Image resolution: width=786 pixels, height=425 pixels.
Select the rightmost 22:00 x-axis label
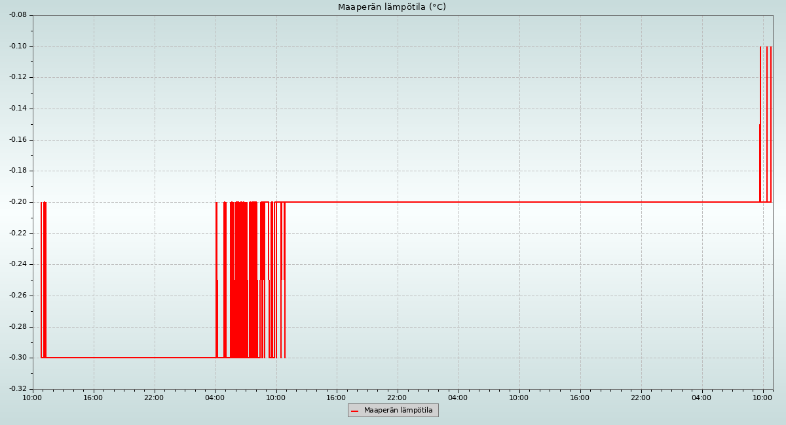tap(641, 398)
